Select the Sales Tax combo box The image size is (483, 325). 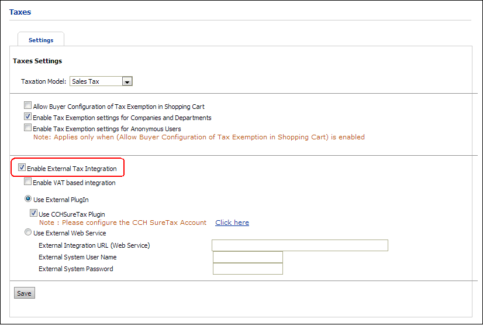point(101,81)
